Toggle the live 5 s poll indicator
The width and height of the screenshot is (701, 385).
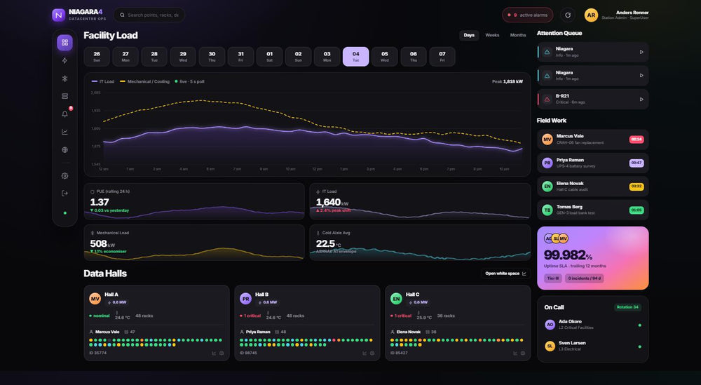[189, 81]
